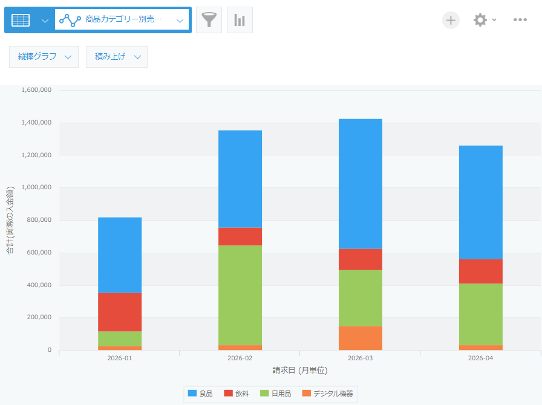
Task: Open the settings gear icon
Action: (x=480, y=20)
